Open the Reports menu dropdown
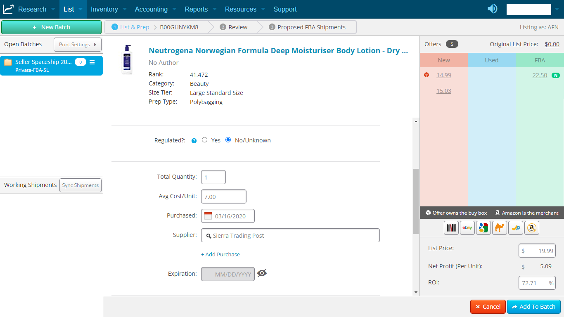Image resolution: width=564 pixels, height=317 pixels. (200, 9)
